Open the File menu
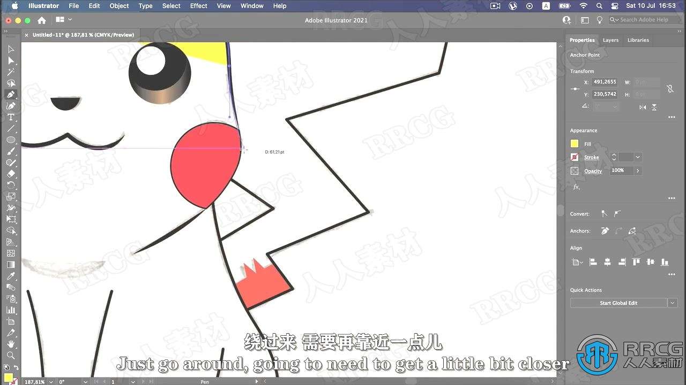686x385 pixels. pos(74,6)
